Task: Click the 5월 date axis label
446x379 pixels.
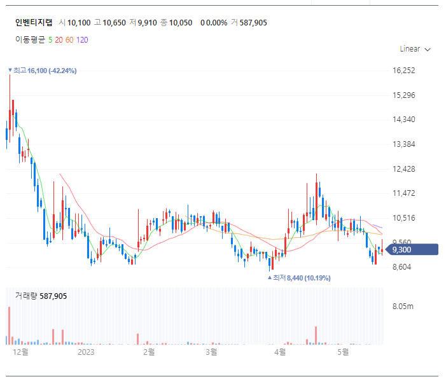Action: coord(343,352)
